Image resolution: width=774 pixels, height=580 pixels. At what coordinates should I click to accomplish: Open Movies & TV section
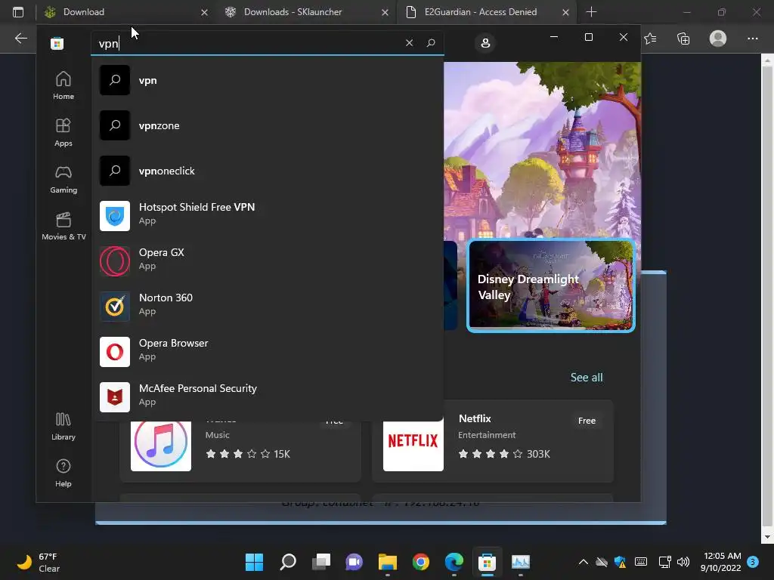click(x=63, y=227)
